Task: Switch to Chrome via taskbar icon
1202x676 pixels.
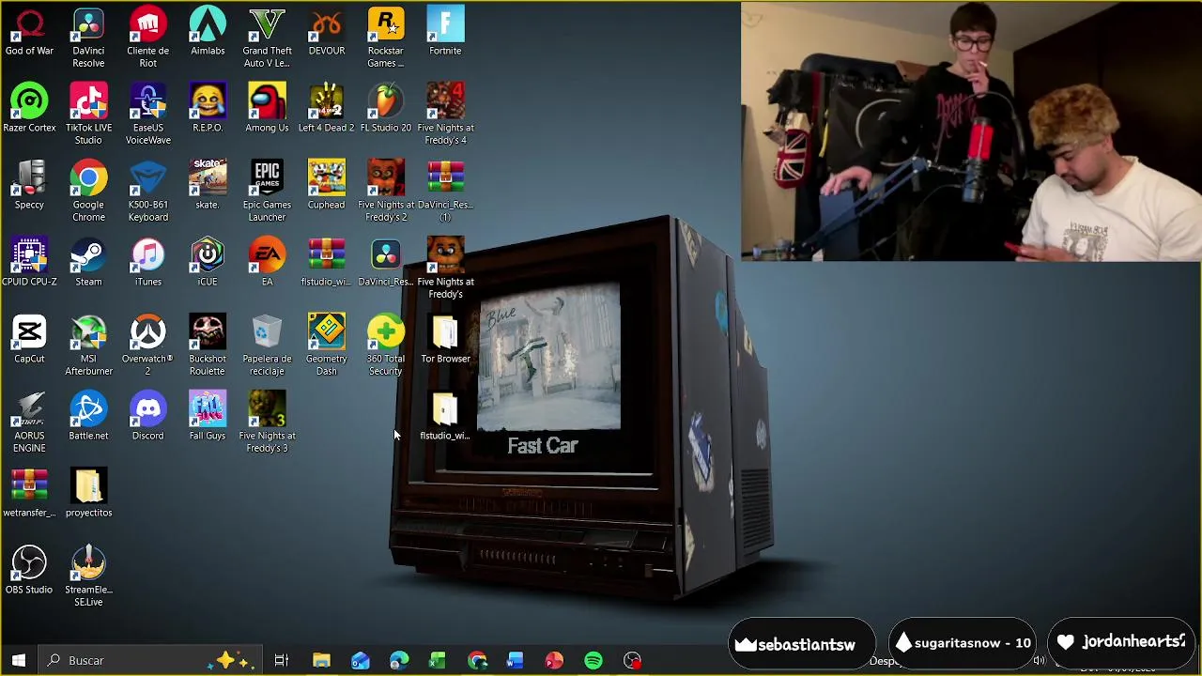Action: click(477, 660)
